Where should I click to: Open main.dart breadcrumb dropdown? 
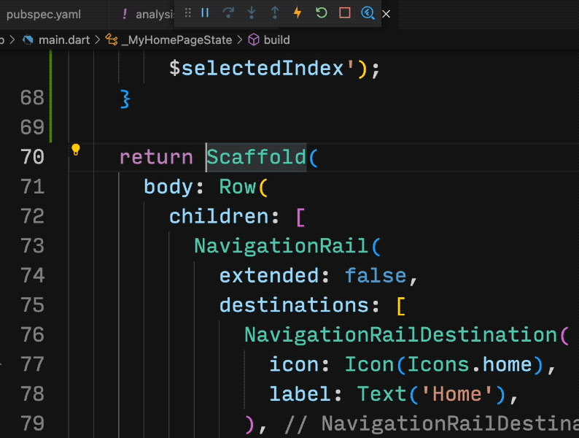click(x=58, y=40)
